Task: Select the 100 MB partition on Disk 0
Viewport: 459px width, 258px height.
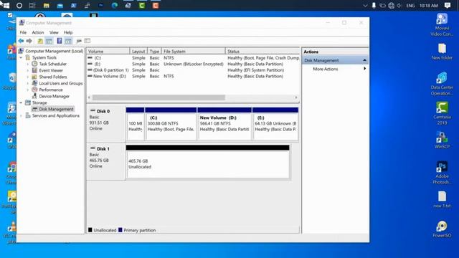Action: [135, 124]
